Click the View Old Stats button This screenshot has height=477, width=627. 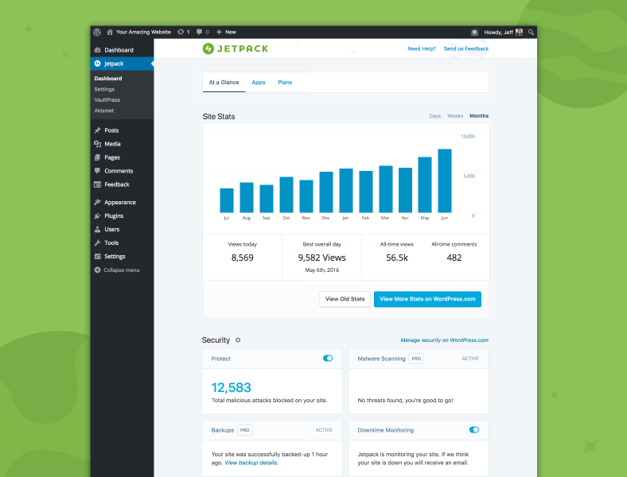point(345,299)
